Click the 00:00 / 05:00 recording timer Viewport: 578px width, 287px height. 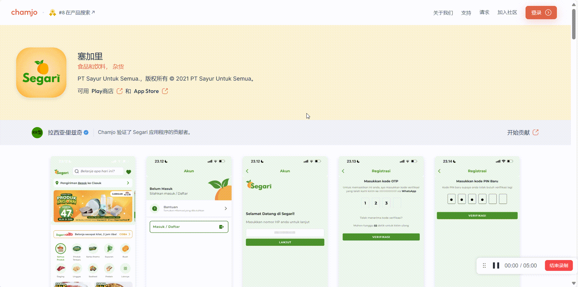[521, 266]
